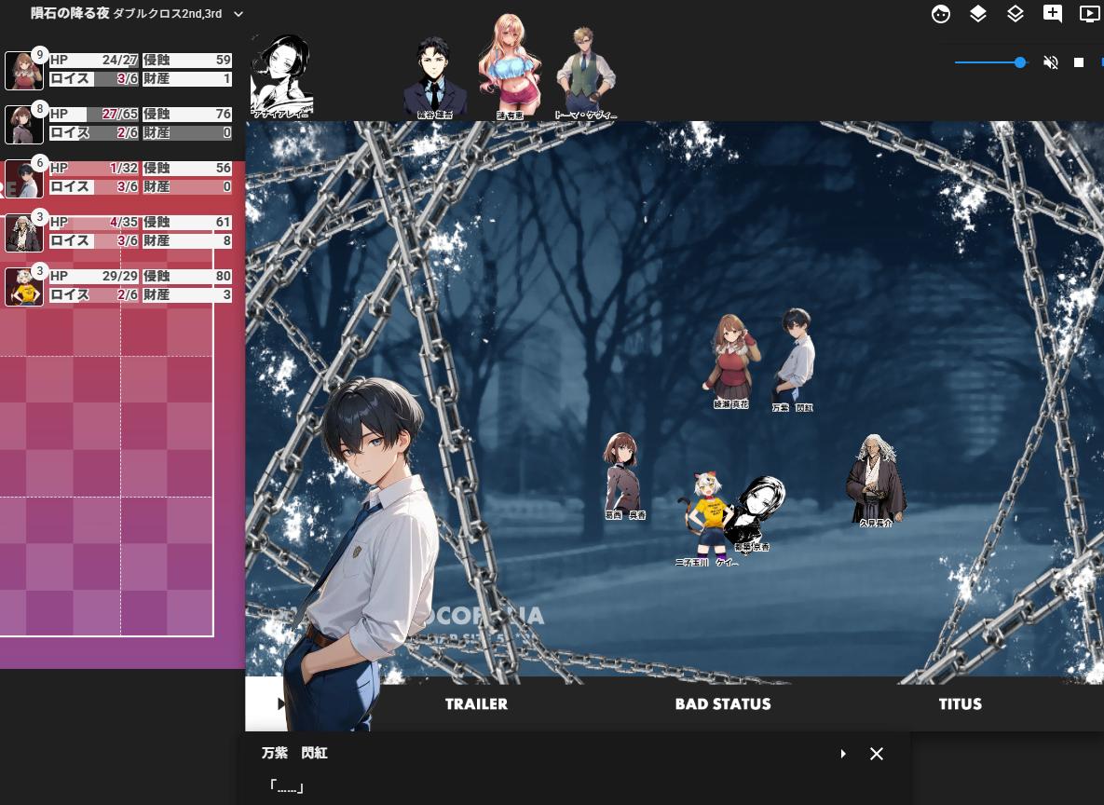1104x805 pixels.
Task: Open the filled layers panel icon
Action: pos(977,14)
